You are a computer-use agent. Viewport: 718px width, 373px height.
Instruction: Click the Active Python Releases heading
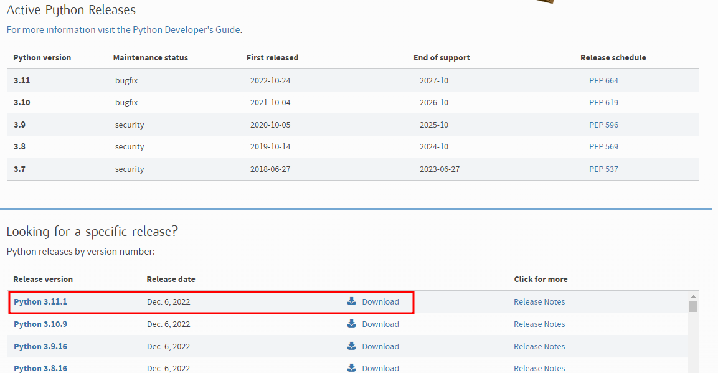[x=71, y=10]
